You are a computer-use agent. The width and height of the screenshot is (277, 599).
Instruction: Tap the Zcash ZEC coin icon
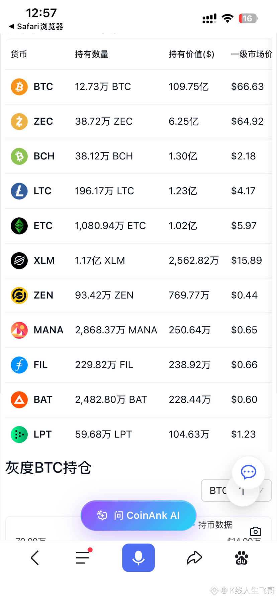19,122
